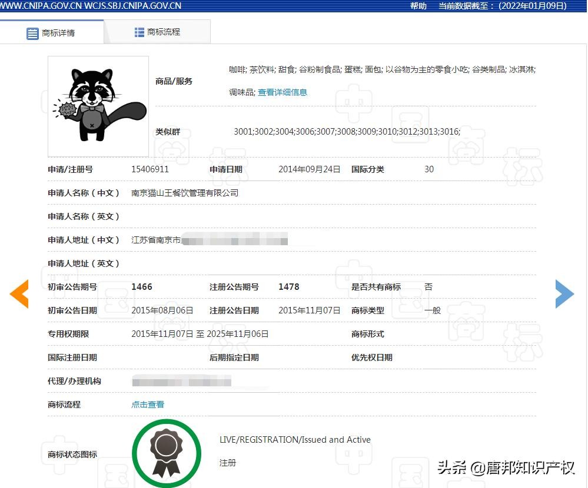
Task: Open the 帮助 help link
Action: tap(418, 6)
